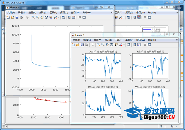Click Link Plot icon in Figure 1 toolbar
This screenshot has width=185, height=130.
point(63,17)
